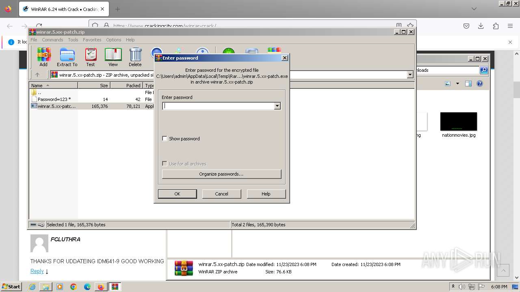Image resolution: width=520 pixels, height=292 pixels.
Task: Open the Windows Media Player taskbar icon
Action: point(60,287)
